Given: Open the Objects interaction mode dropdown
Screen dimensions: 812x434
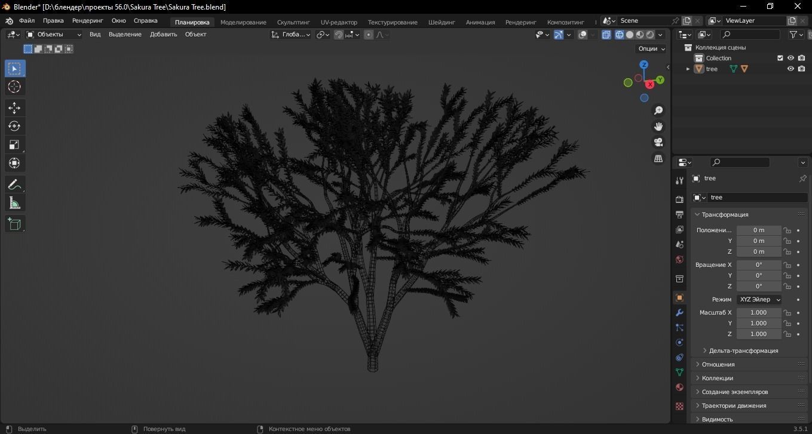Looking at the screenshot, I should pyautogui.click(x=54, y=35).
